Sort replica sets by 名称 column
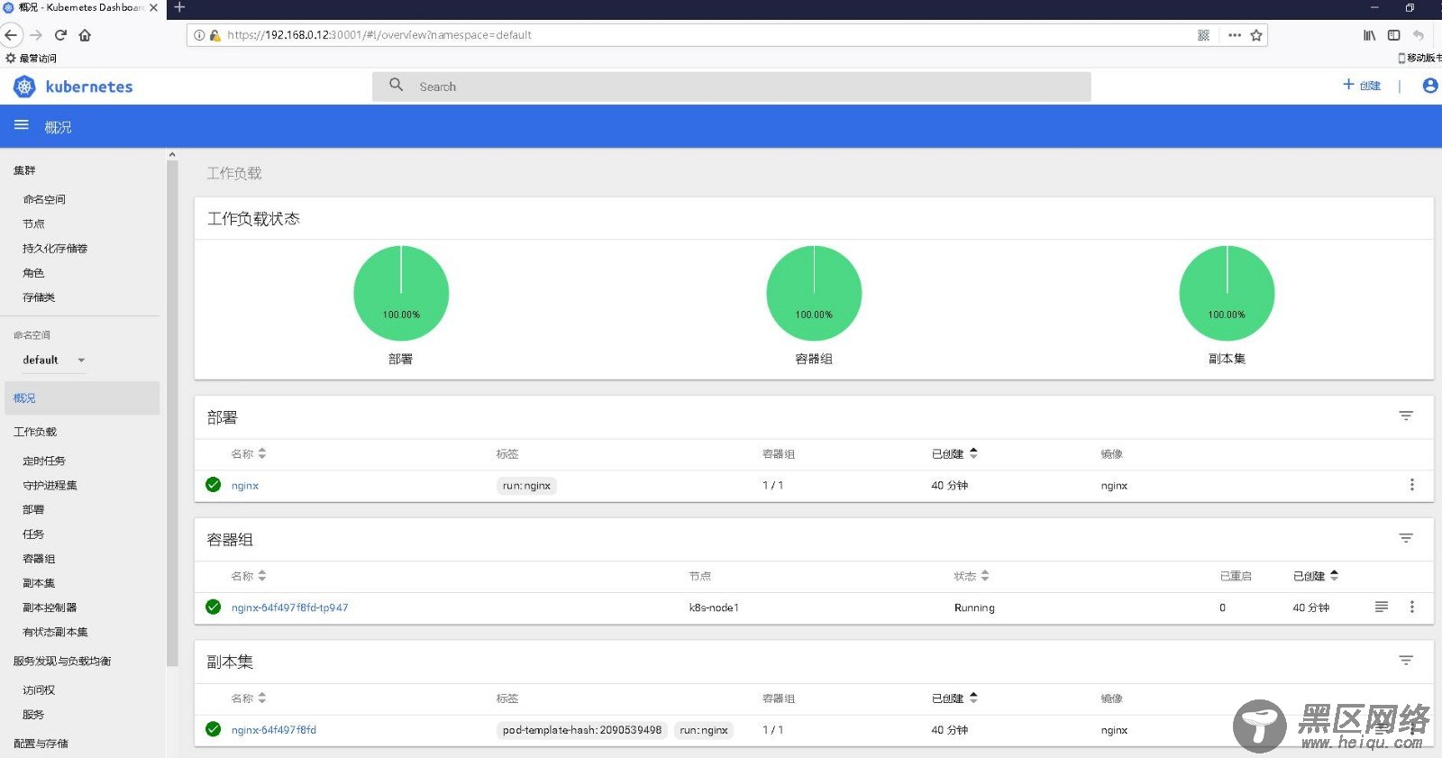 click(249, 699)
